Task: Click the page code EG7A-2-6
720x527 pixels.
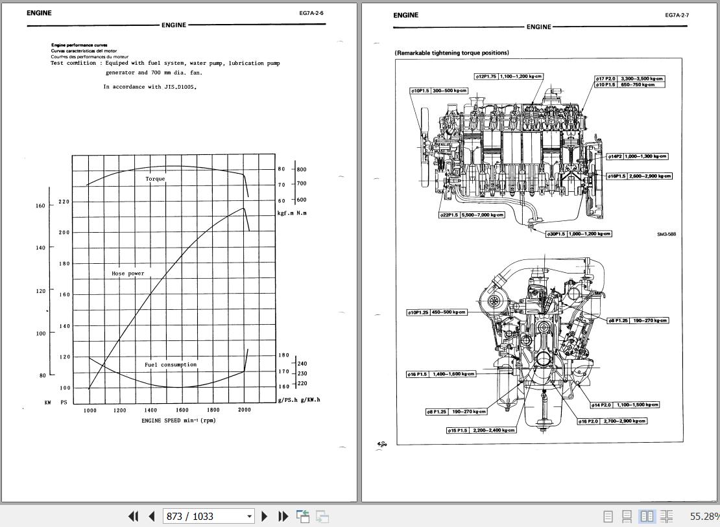Action: pos(311,13)
